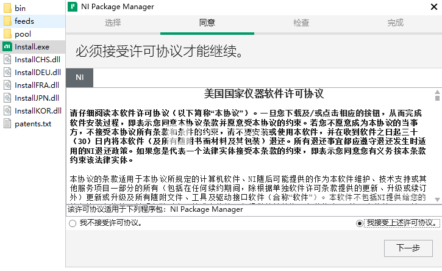Select the file name InstallJPN.dll
Screen dimensions: 442x271
(37, 98)
